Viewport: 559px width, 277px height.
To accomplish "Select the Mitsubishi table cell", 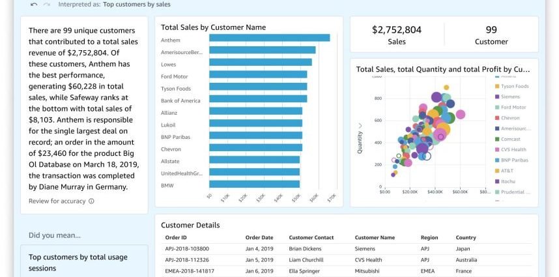I will coord(367,271).
